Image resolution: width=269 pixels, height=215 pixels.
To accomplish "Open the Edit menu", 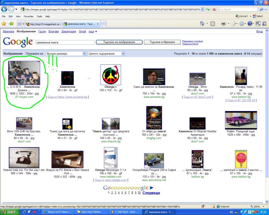I will [11, 16].
